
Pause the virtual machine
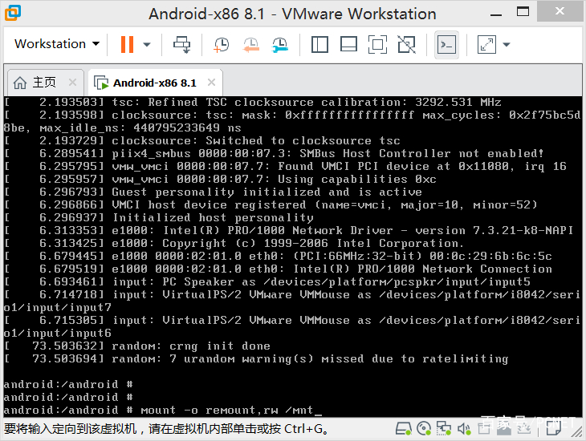(x=127, y=44)
